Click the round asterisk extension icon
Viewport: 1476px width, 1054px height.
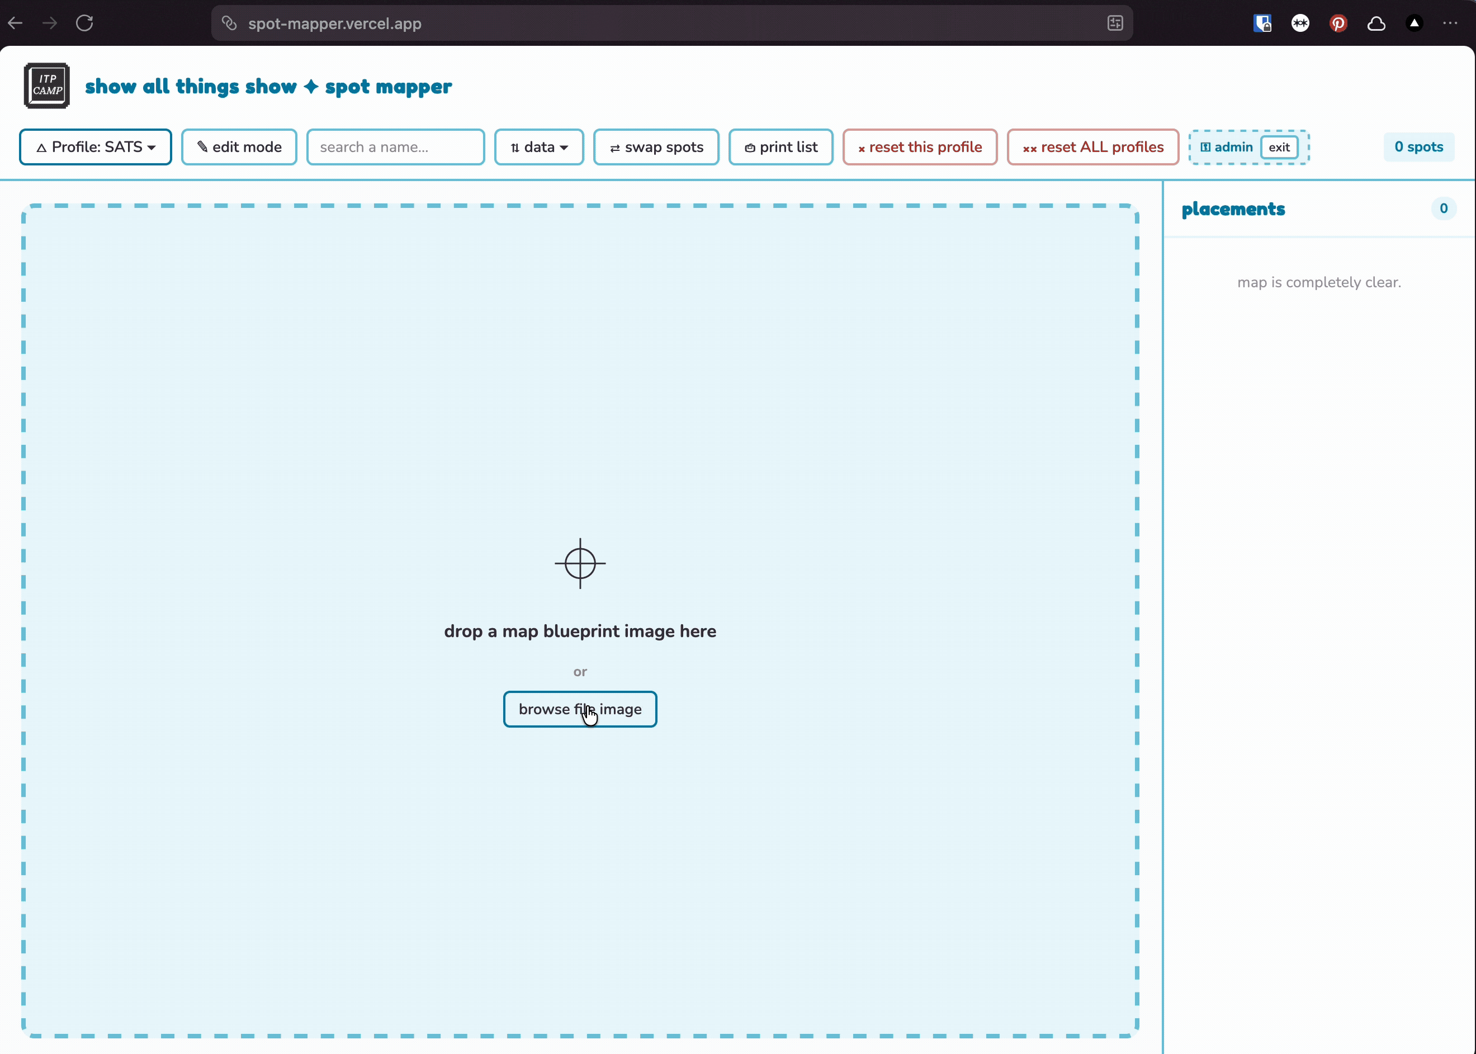(x=1300, y=23)
